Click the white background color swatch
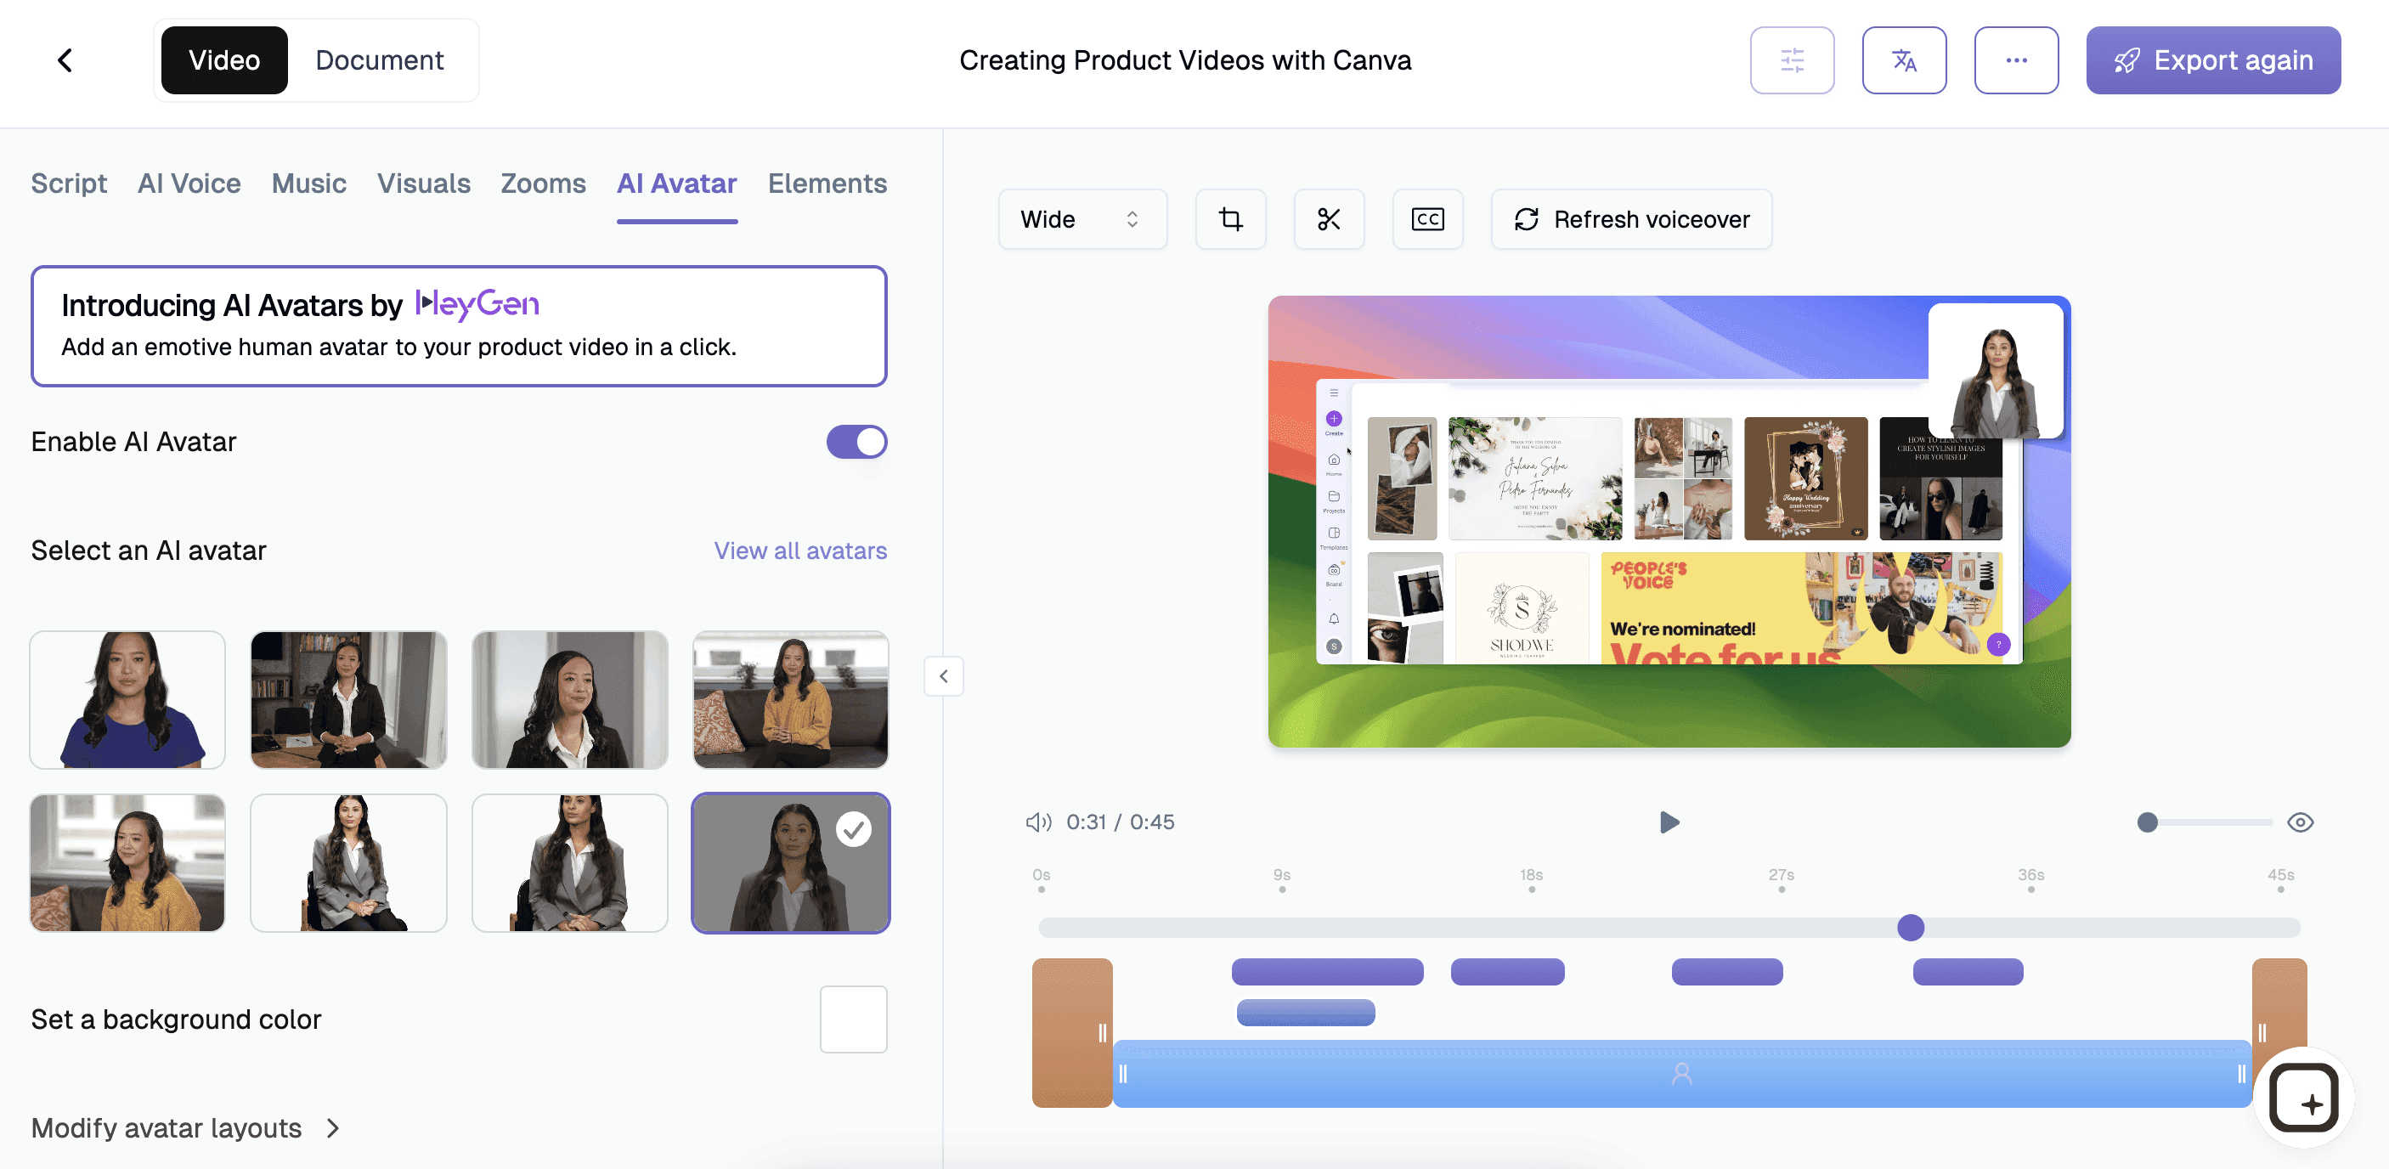 tap(852, 1019)
